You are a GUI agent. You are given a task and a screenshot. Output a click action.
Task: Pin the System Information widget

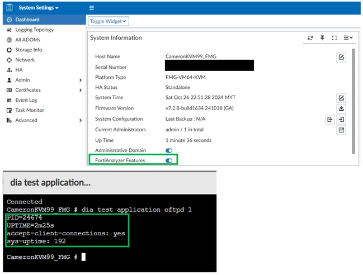pos(322,37)
